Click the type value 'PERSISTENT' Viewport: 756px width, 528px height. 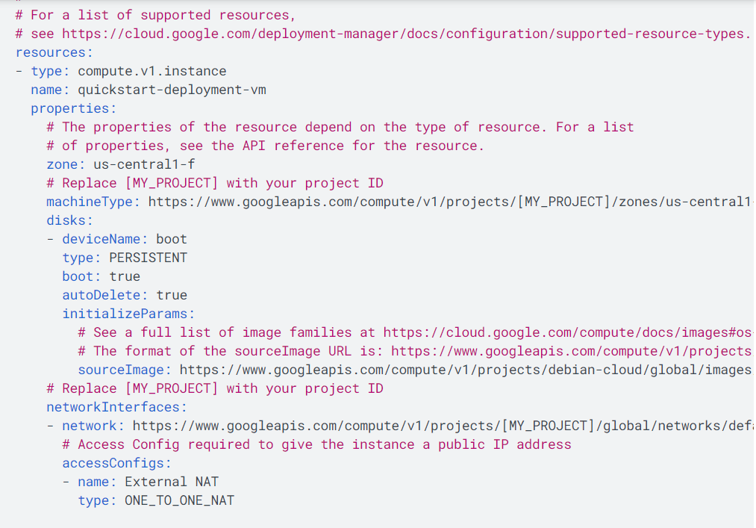[x=148, y=258]
